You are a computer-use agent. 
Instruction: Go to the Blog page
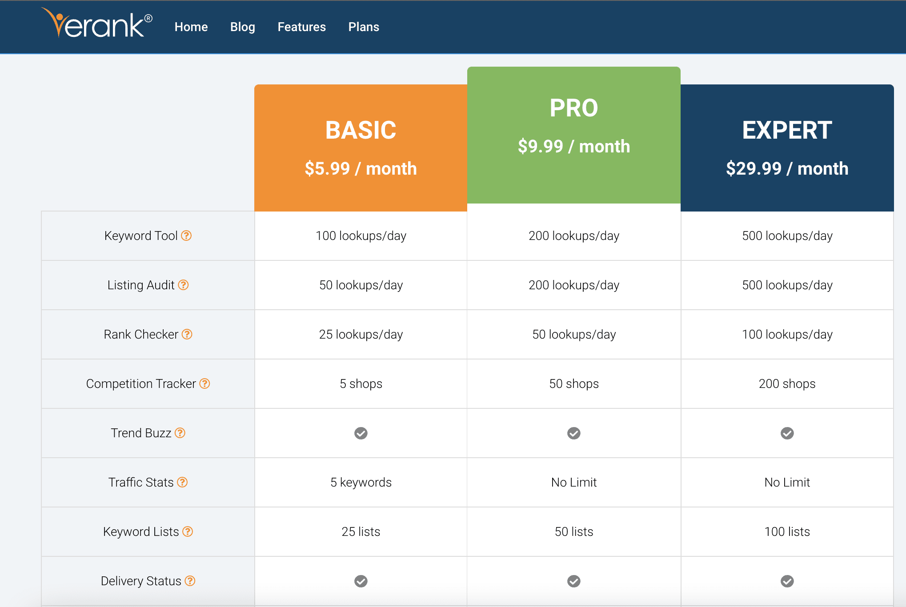click(243, 27)
